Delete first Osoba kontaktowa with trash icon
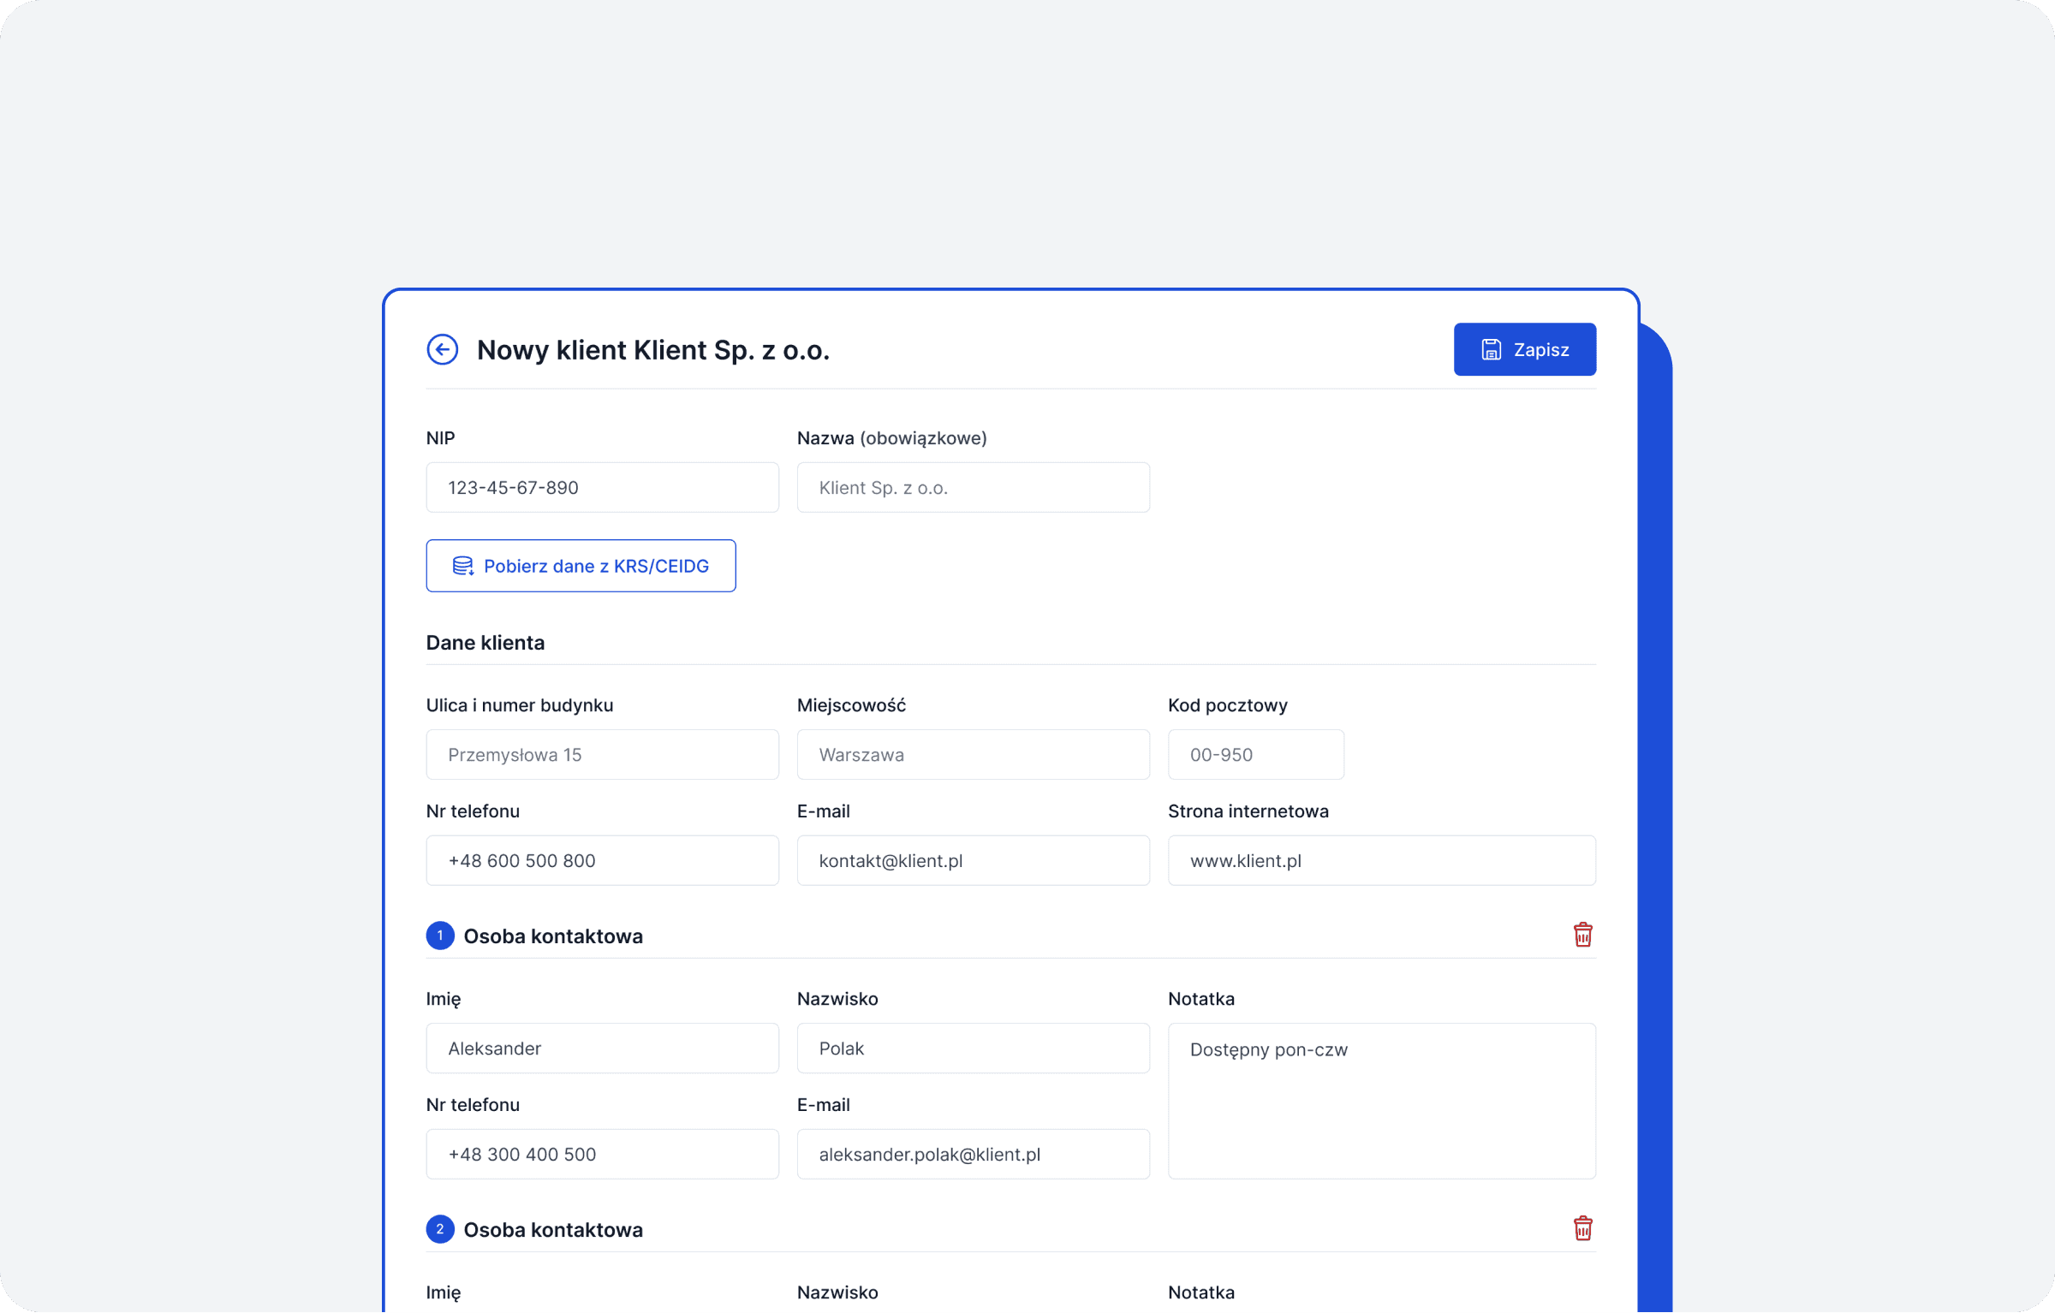Screen dimensions: 2055x1313 pyautogui.click(x=1582, y=935)
